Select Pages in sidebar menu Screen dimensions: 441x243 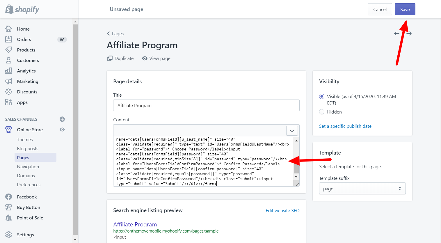click(x=35, y=157)
